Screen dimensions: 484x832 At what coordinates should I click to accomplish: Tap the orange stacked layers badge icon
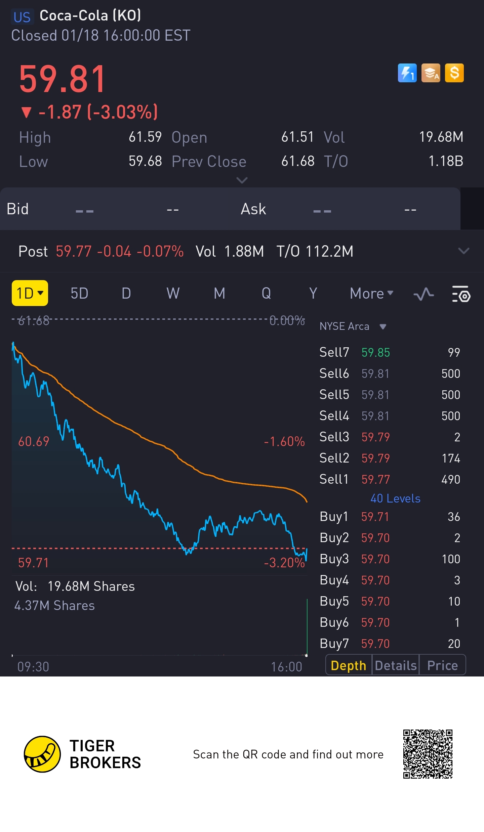(431, 73)
